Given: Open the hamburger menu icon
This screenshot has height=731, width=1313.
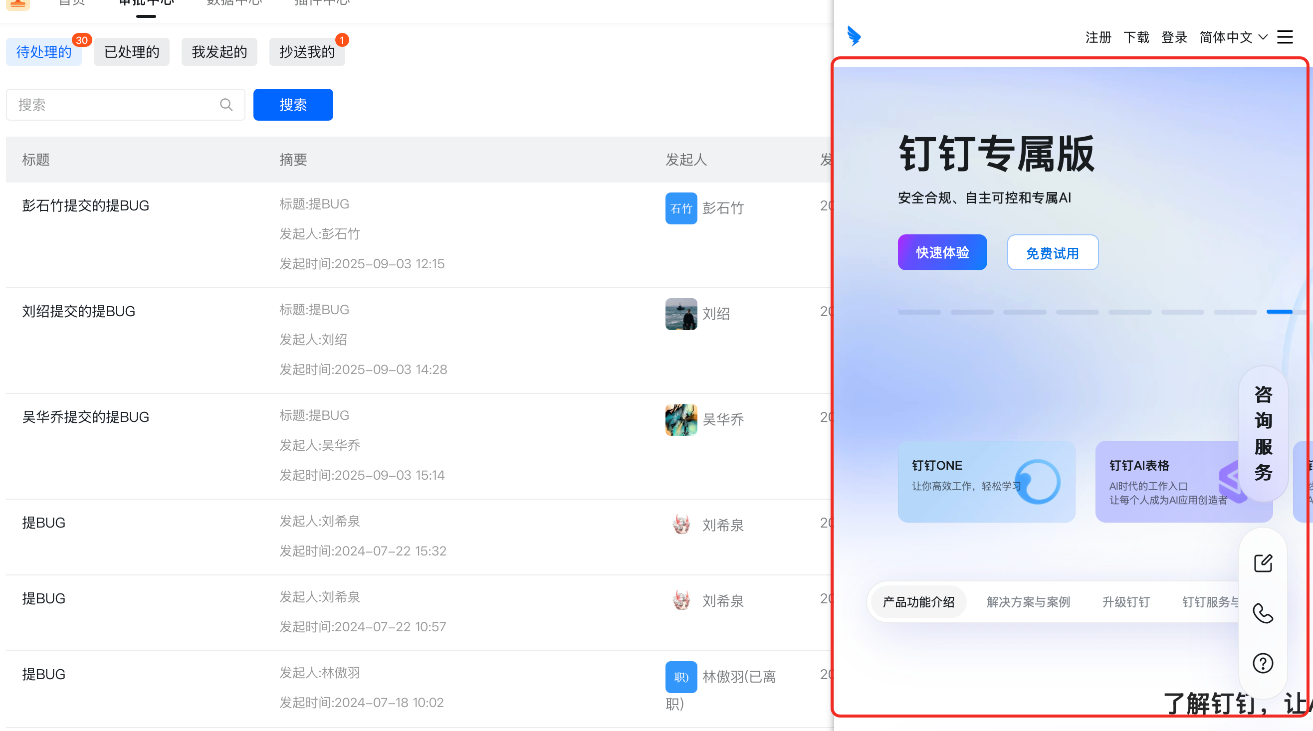Looking at the screenshot, I should [x=1285, y=37].
